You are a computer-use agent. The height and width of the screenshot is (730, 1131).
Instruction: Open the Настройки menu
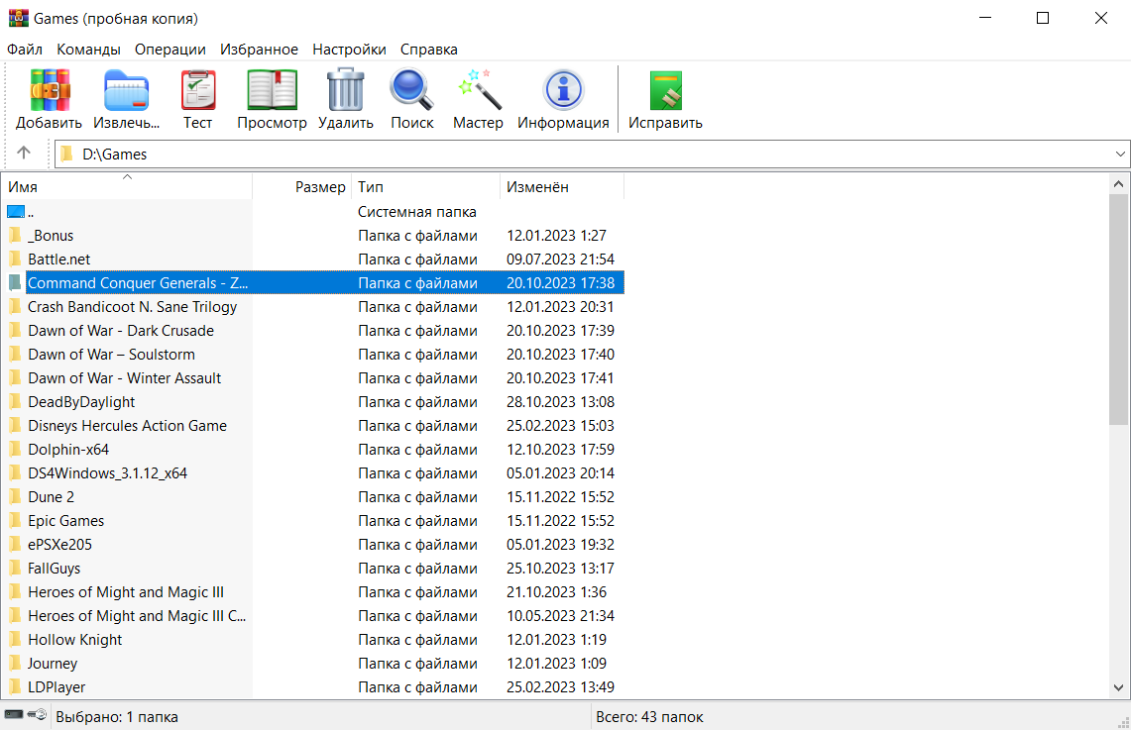pyautogui.click(x=349, y=49)
